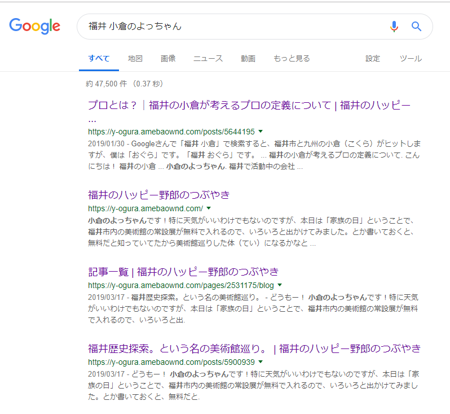Click snippet beginning 2019/03/17 - どうもー！
Screen dimensions: 450x414
tap(254, 385)
